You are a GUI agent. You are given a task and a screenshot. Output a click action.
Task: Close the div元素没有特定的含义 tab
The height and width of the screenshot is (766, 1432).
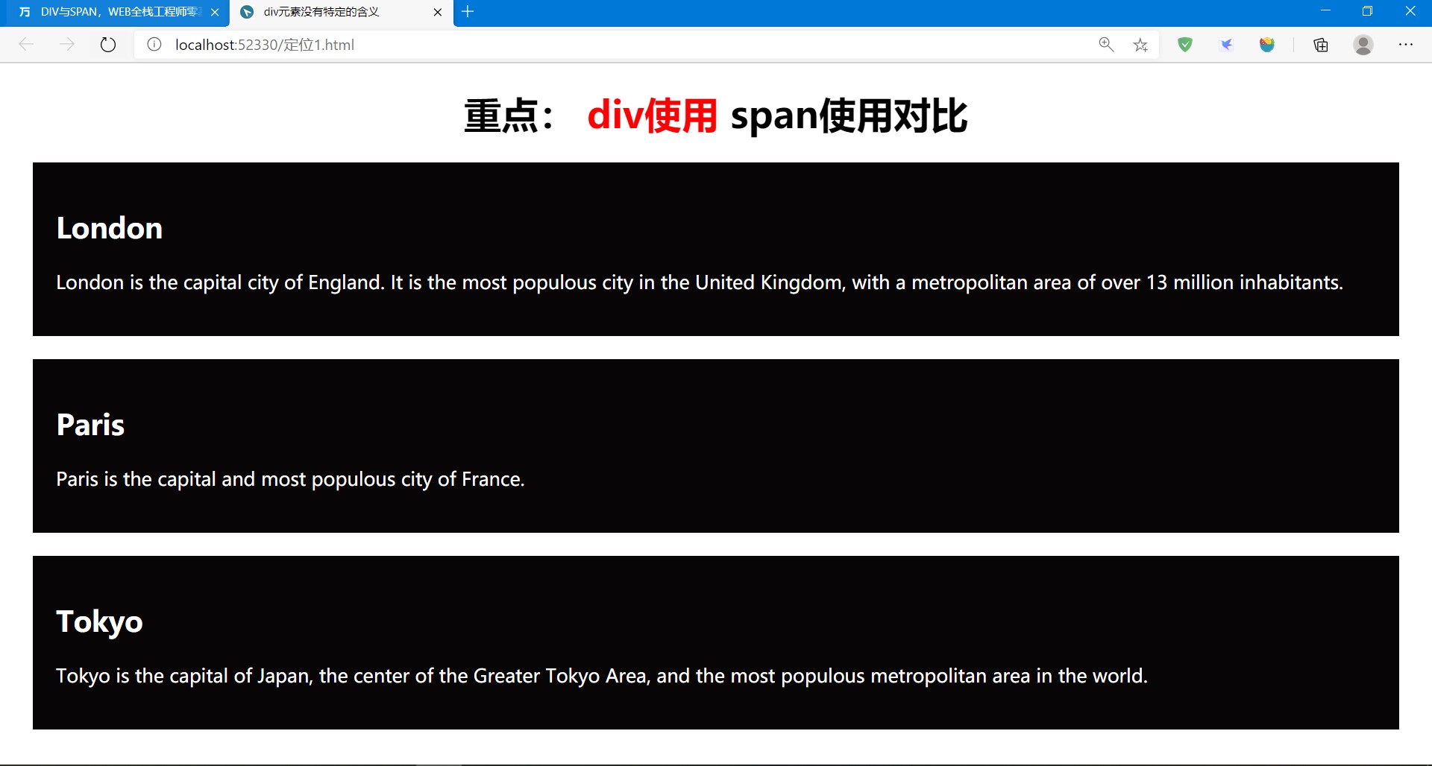pos(438,12)
